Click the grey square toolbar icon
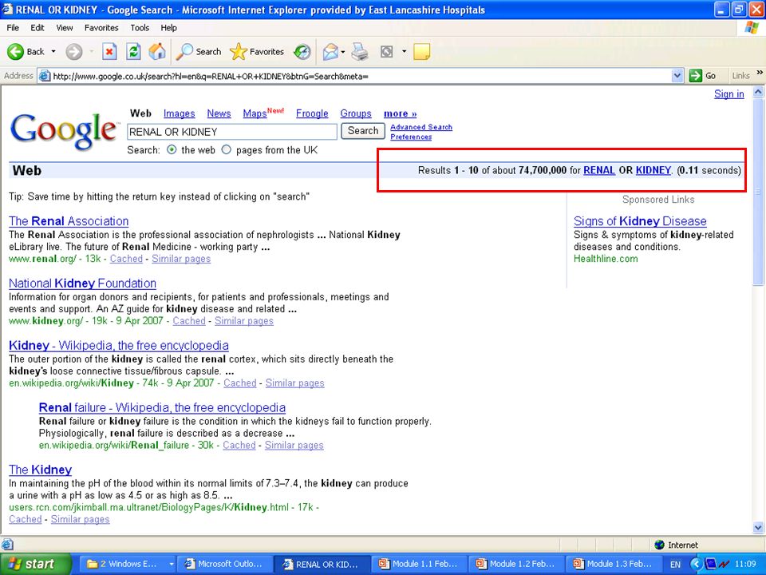This screenshot has width=766, height=575. pos(386,51)
